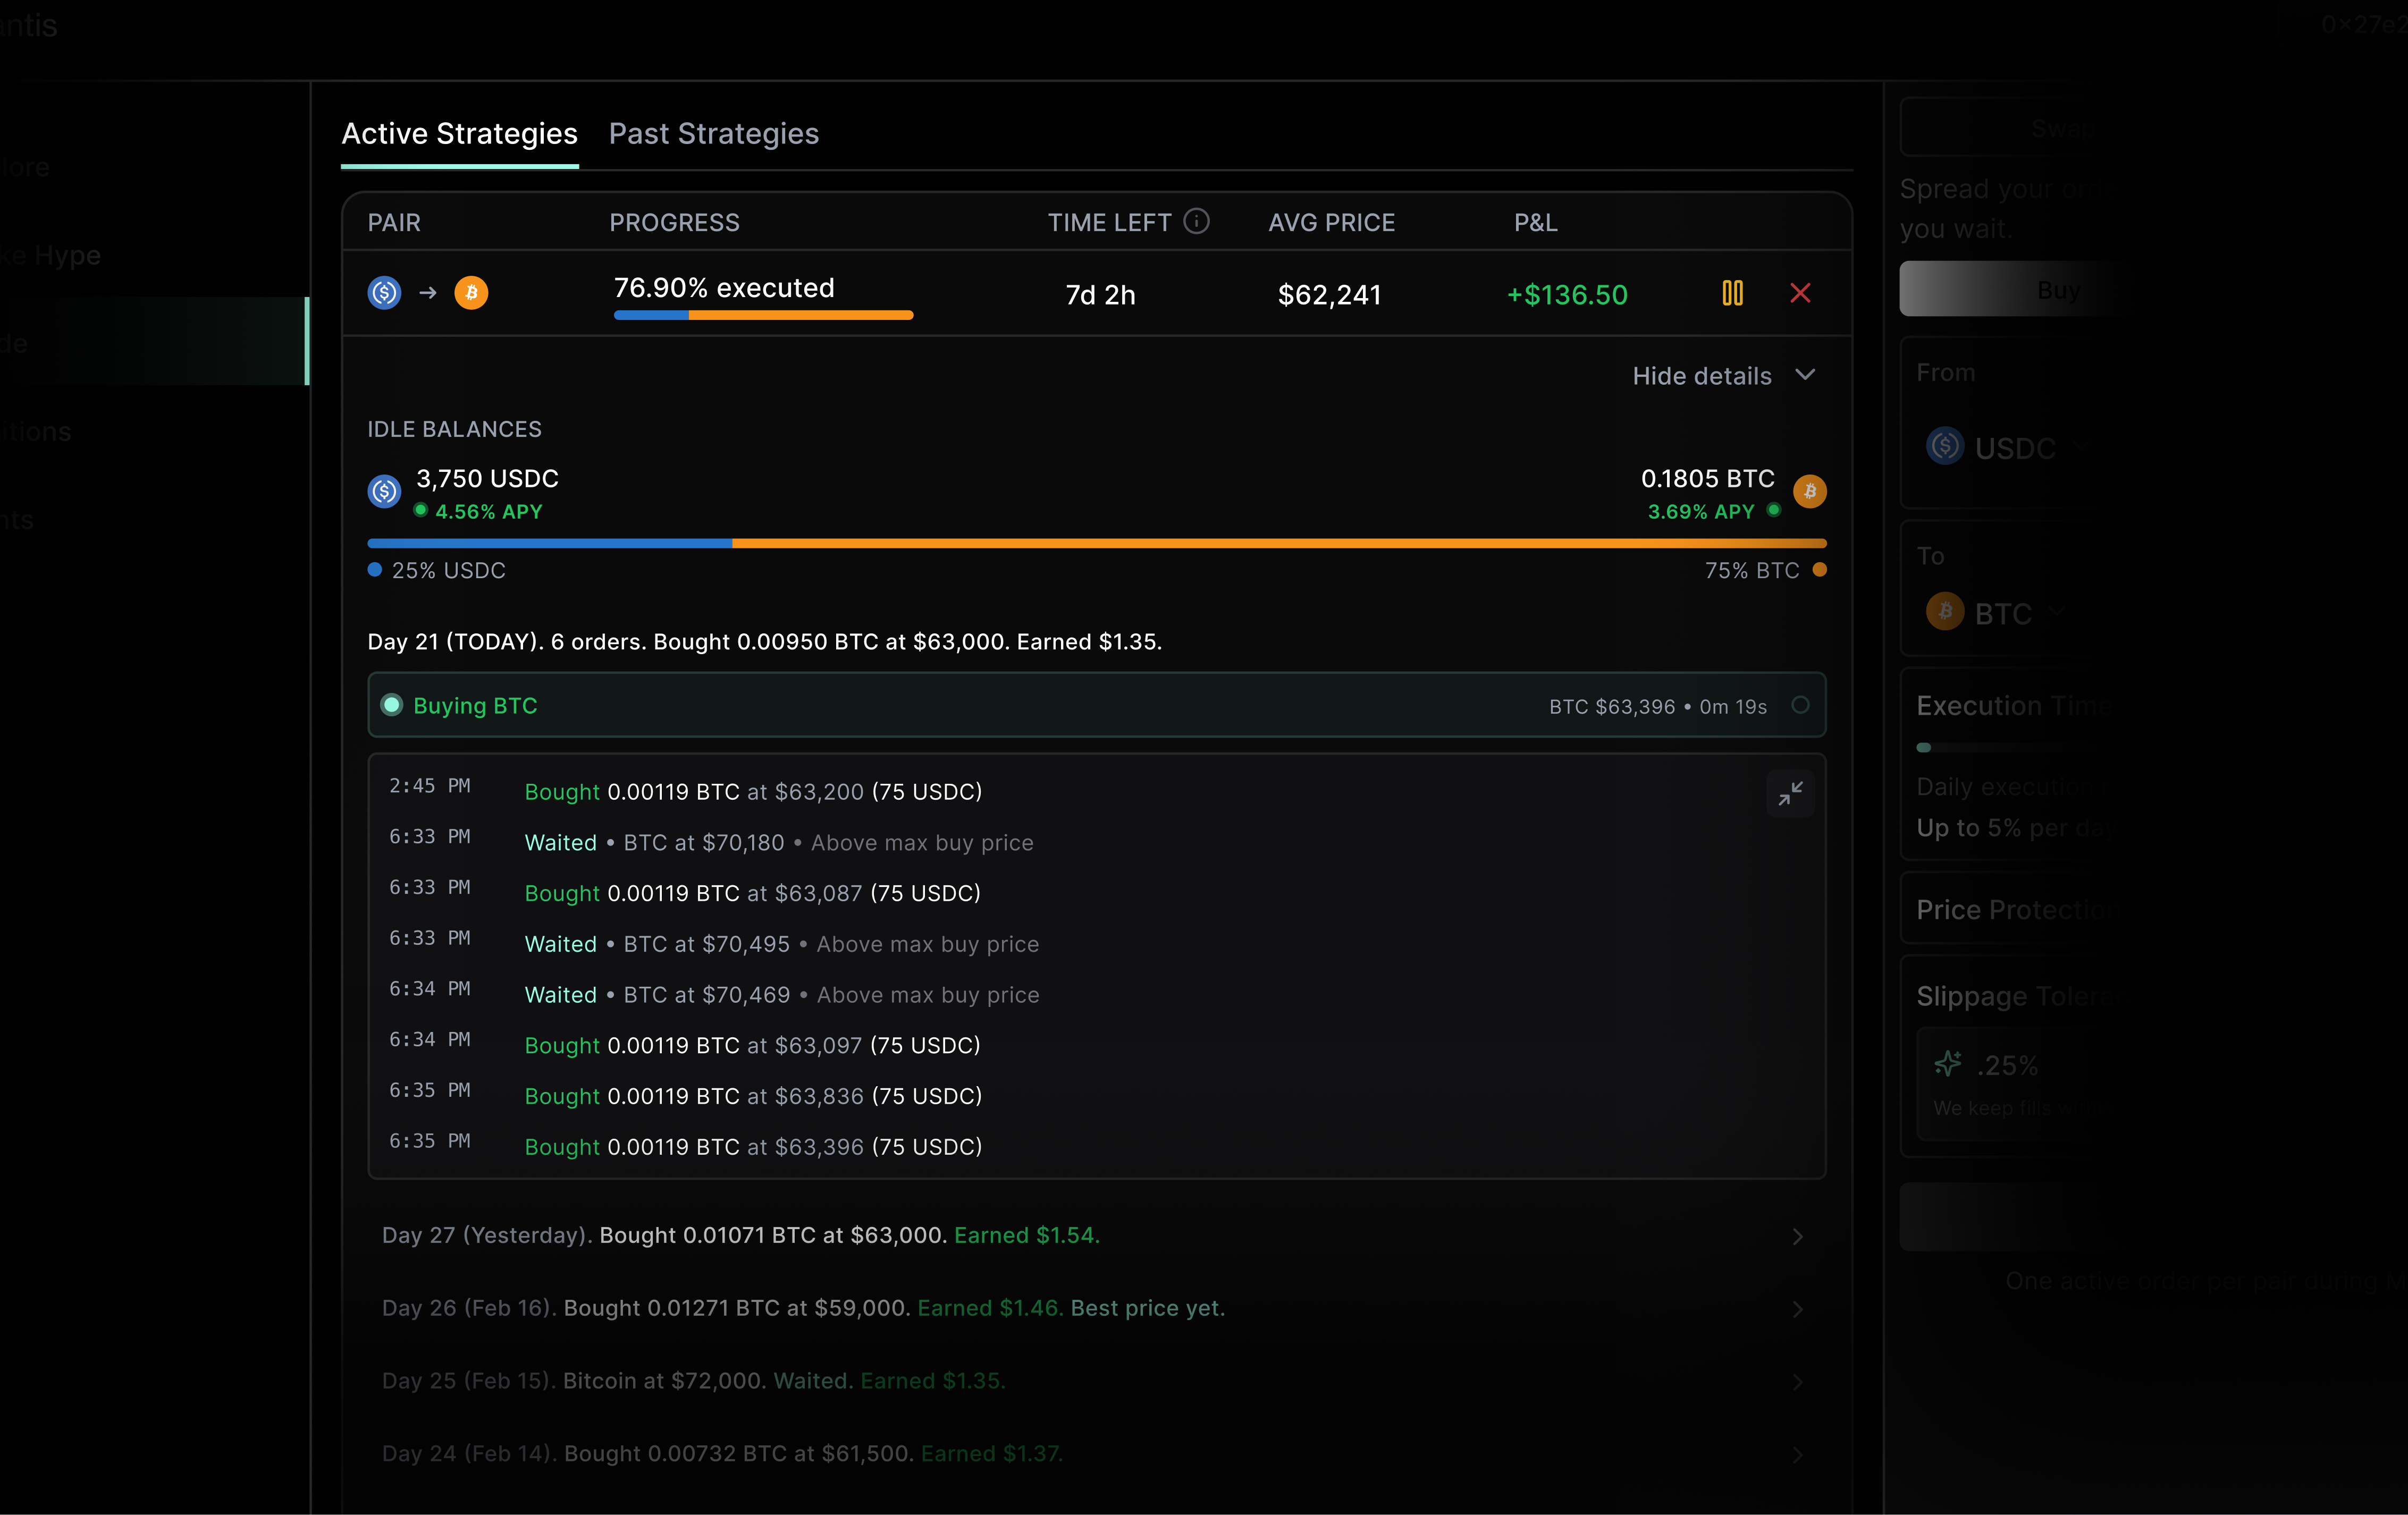Click the USDC icon in the From panel

pyautogui.click(x=1944, y=446)
